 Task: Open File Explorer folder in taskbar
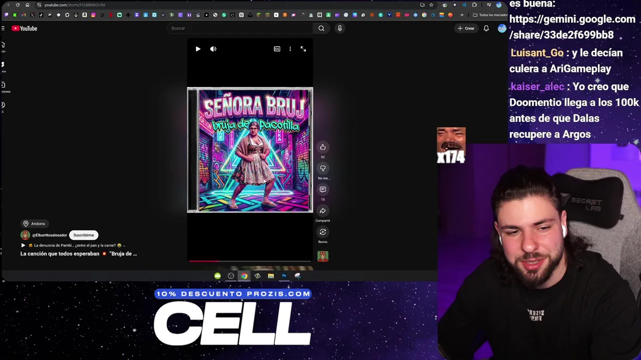[270, 275]
